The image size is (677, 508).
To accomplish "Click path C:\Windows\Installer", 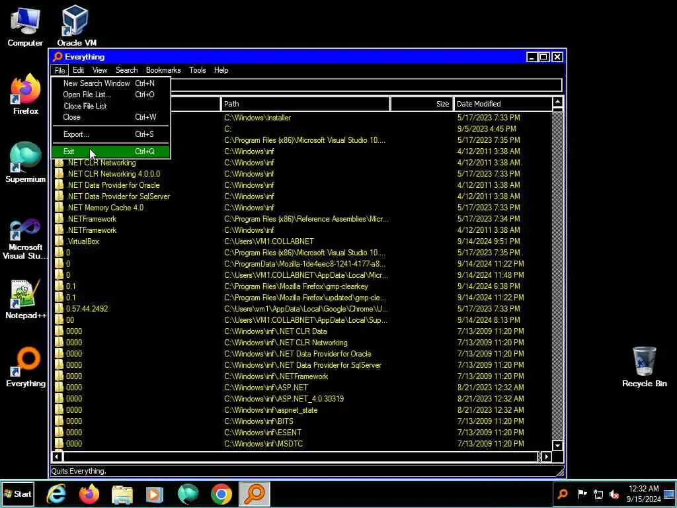I will [257, 118].
